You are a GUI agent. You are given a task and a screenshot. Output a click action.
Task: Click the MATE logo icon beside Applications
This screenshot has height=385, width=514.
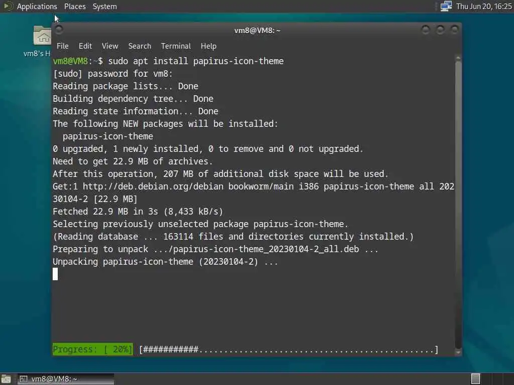[8, 6]
